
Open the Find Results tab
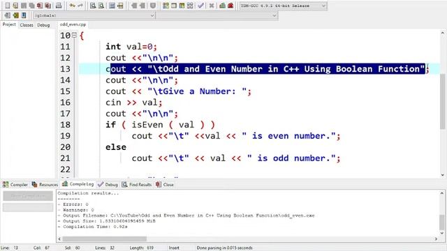pyautogui.click(x=137, y=184)
